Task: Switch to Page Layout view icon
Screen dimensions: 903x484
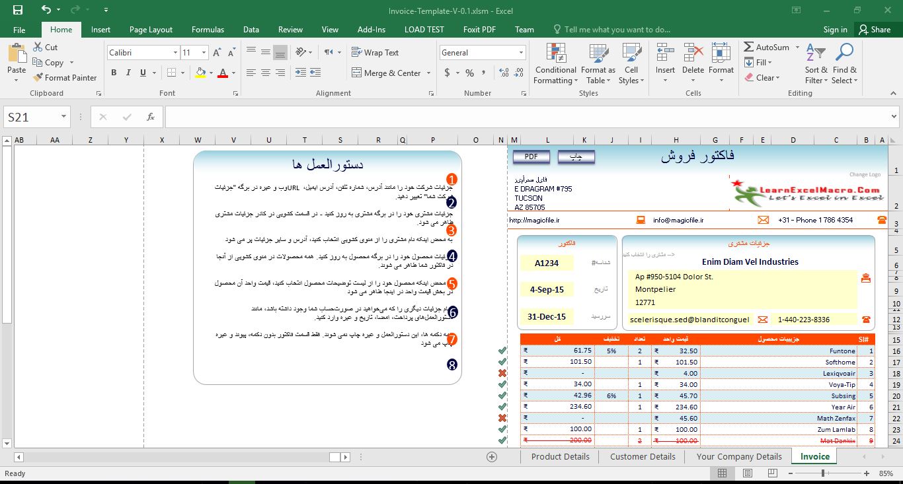Action: (x=747, y=473)
